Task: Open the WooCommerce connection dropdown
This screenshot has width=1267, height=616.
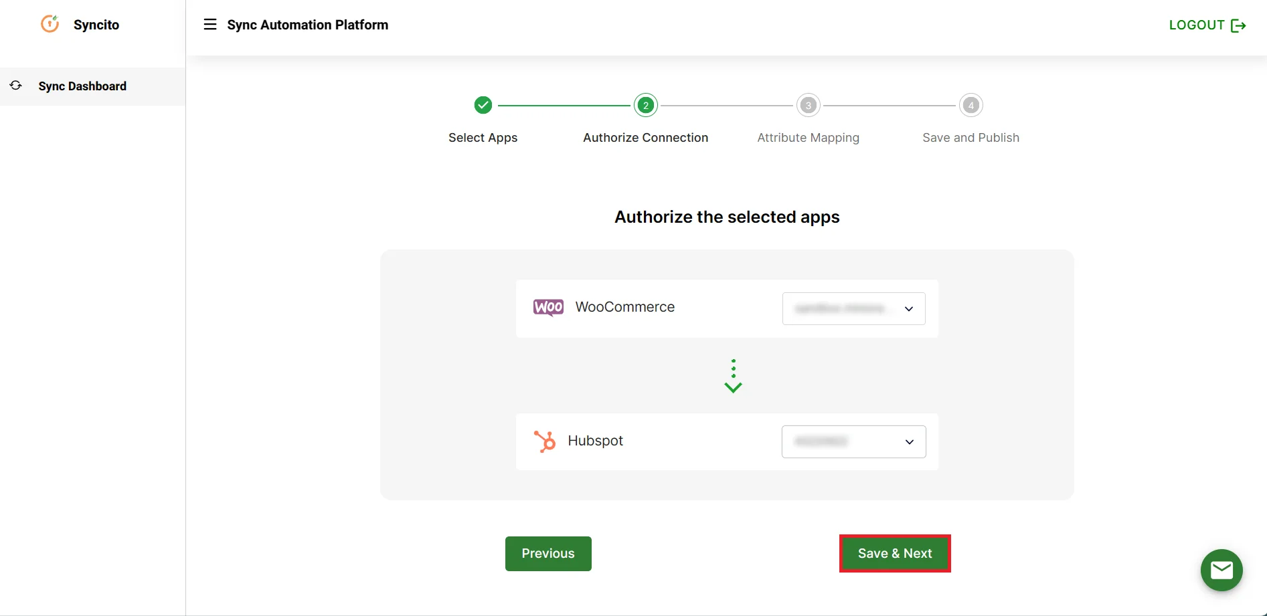Action: (853, 308)
